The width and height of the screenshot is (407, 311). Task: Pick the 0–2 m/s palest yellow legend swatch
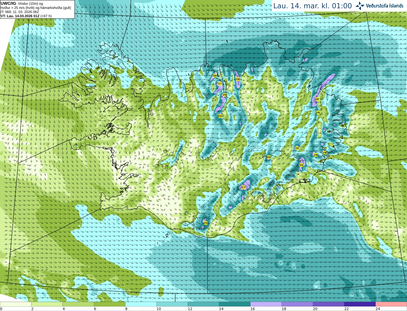coord(16,304)
